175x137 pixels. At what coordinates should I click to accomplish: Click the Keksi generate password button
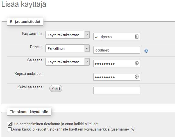pos(56,89)
